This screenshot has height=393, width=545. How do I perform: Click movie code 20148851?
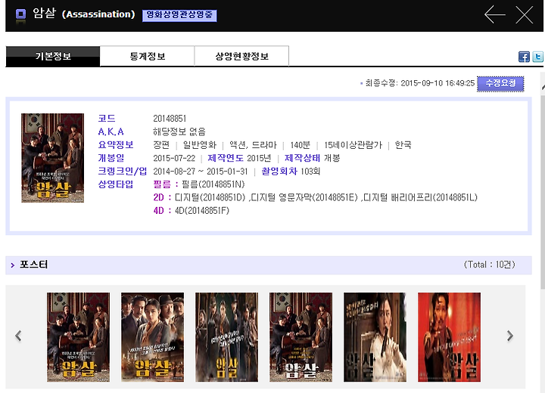170,119
